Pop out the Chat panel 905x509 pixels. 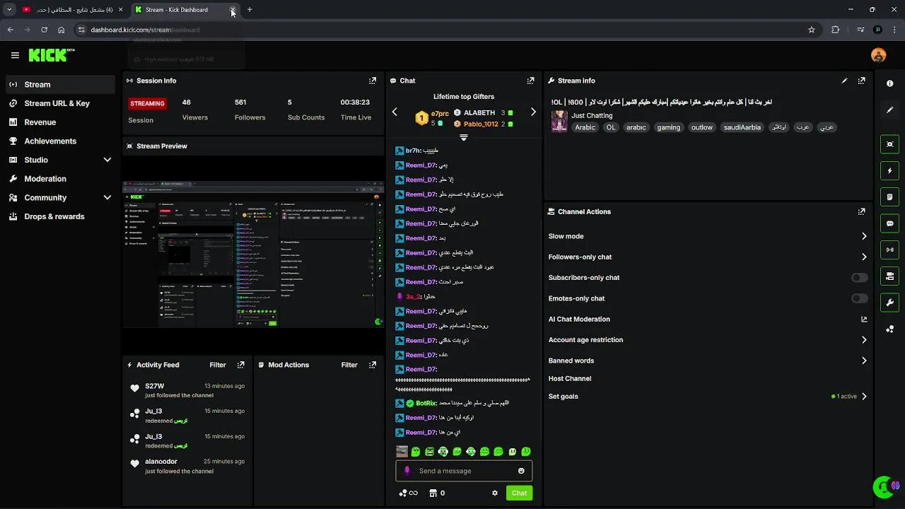(x=530, y=81)
